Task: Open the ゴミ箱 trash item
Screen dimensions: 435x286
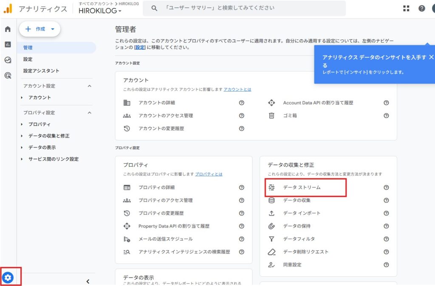Action: coord(290,116)
